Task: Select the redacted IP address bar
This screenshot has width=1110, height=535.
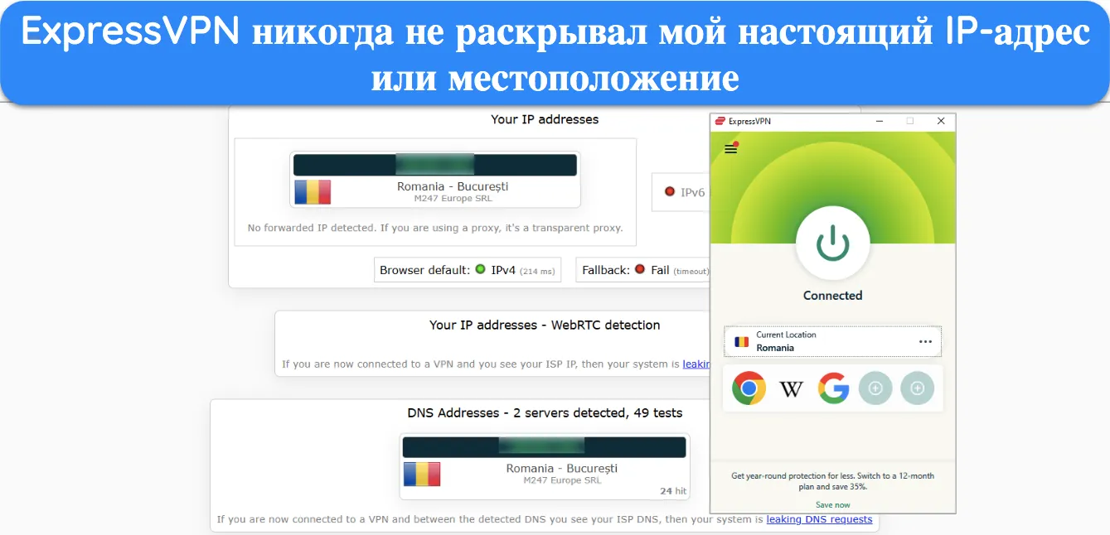Action: click(435, 165)
